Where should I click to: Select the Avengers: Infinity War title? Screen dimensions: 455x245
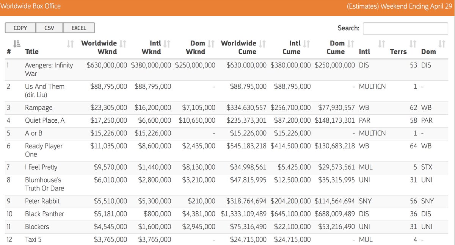[49, 69]
